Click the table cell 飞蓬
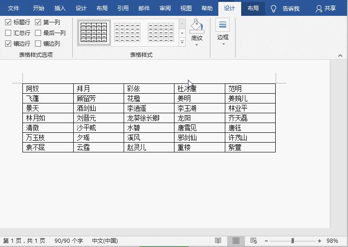 (x=48, y=98)
